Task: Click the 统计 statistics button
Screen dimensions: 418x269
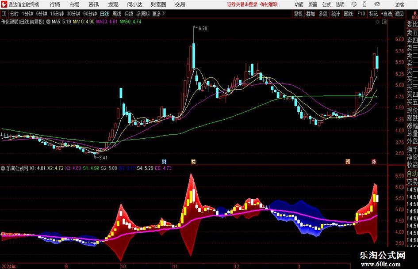Action: 336,14
